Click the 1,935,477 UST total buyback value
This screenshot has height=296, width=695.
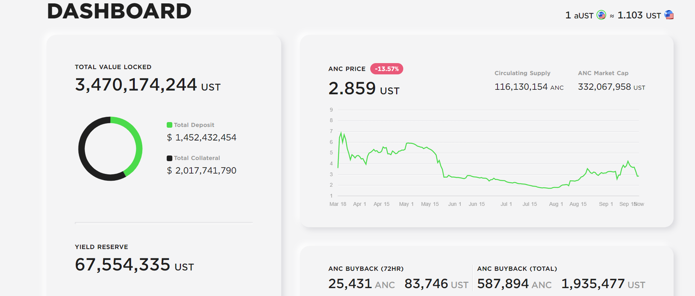coord(603,284)
